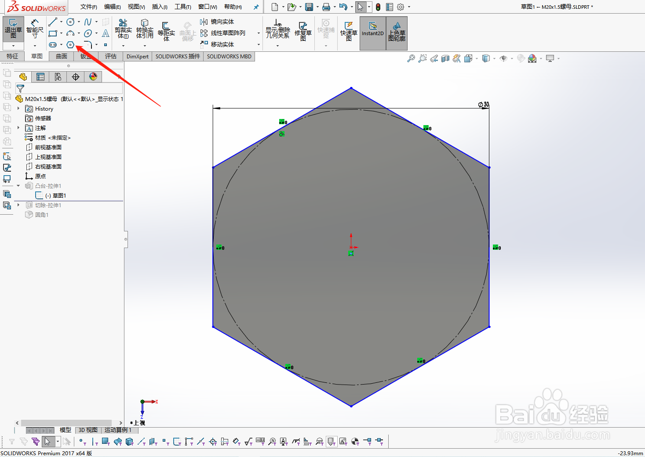This screenshot has height=457, width=645.
Task: Select the Polygon sketch tool
Action: pos(70,45)
